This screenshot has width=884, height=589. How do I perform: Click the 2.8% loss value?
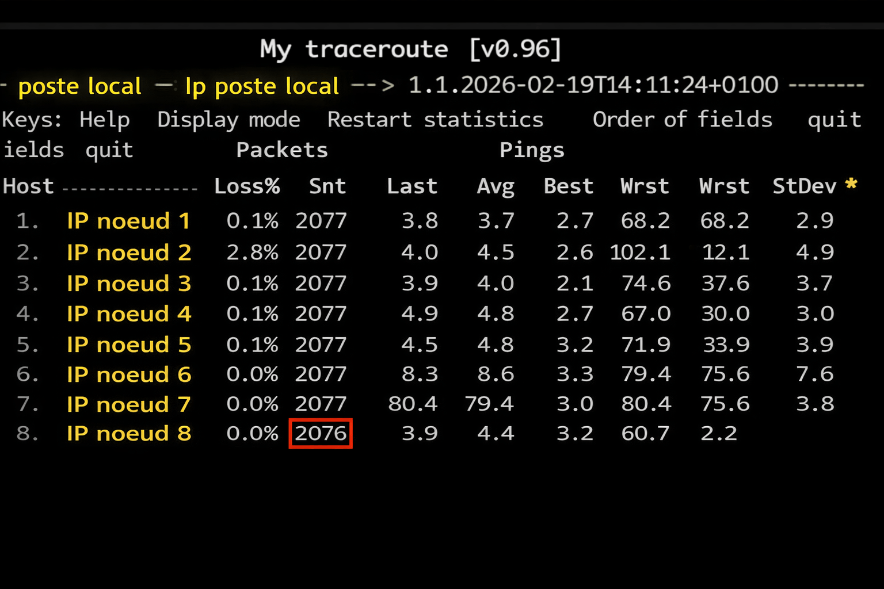(252, 253)
